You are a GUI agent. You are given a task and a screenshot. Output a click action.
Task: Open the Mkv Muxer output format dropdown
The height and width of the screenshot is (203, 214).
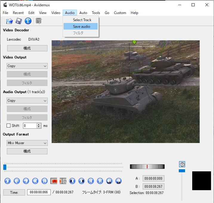(x=27, y=143)
